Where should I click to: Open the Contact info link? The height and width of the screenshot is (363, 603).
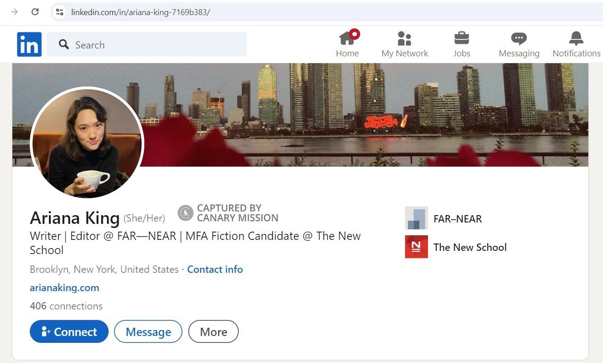point(215,269)
